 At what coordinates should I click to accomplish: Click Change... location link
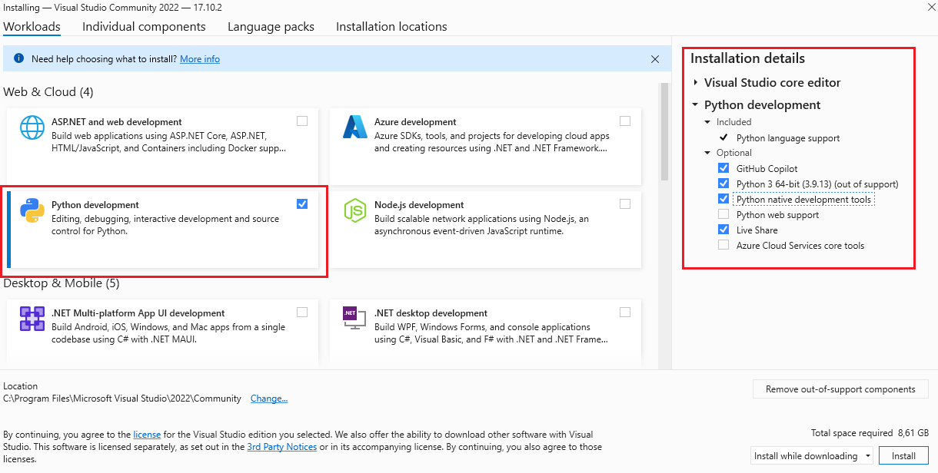pyautogui.click(x=269, y=399)
